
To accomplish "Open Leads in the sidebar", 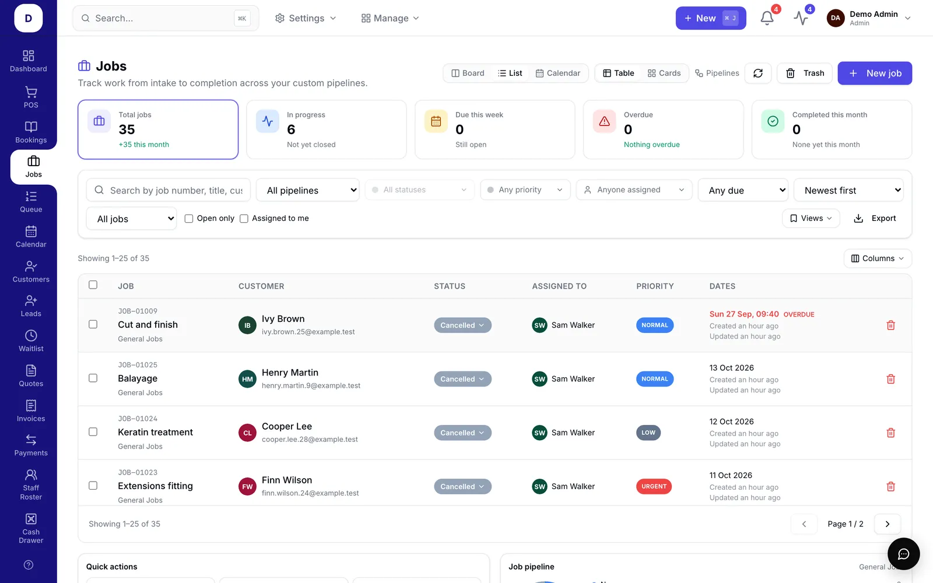I will (x=31, y=306).
